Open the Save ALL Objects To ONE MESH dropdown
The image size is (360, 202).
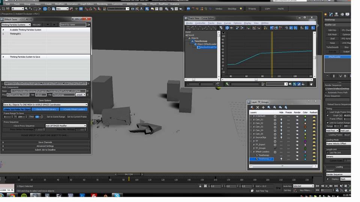click(45, 105)
